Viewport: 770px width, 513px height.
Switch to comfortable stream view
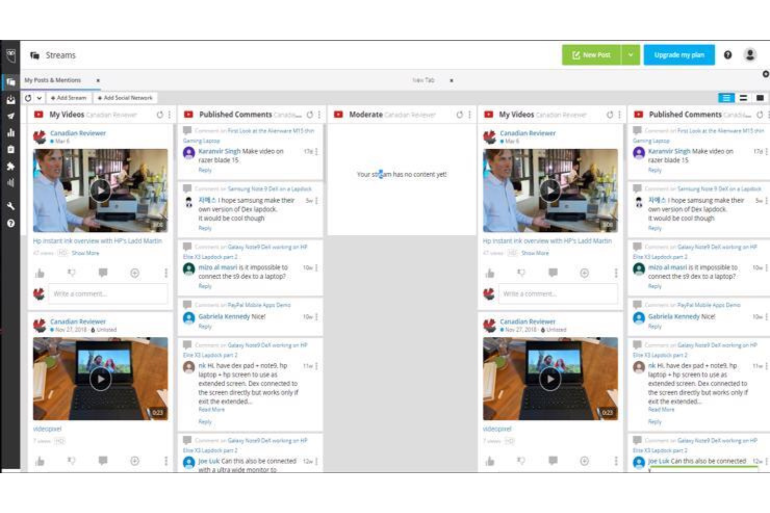(743, 98)
